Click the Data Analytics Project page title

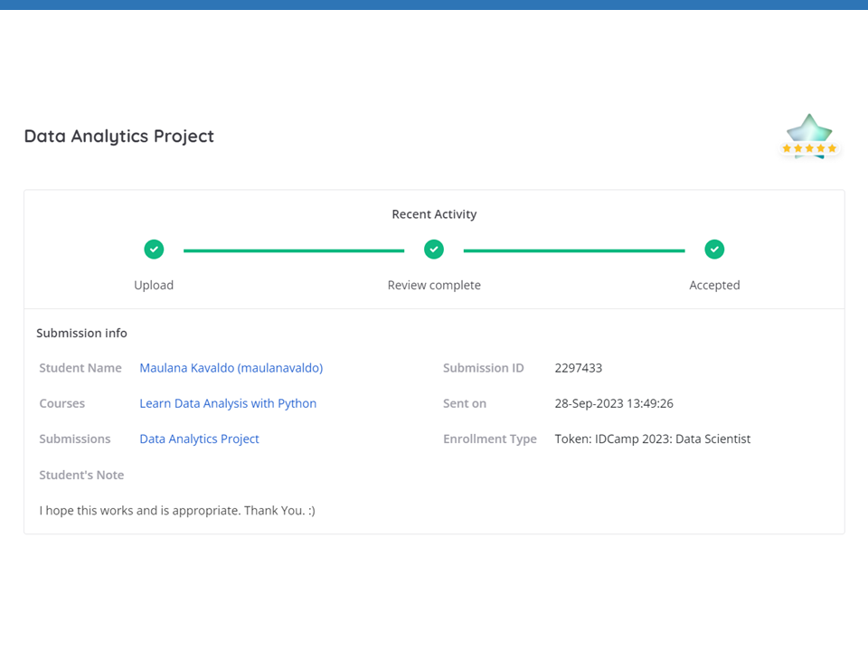pos(118,137)
